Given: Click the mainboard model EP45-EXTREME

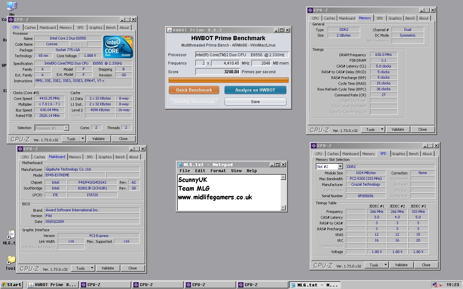Looking at the screenshot, I should tap(75, 175).
